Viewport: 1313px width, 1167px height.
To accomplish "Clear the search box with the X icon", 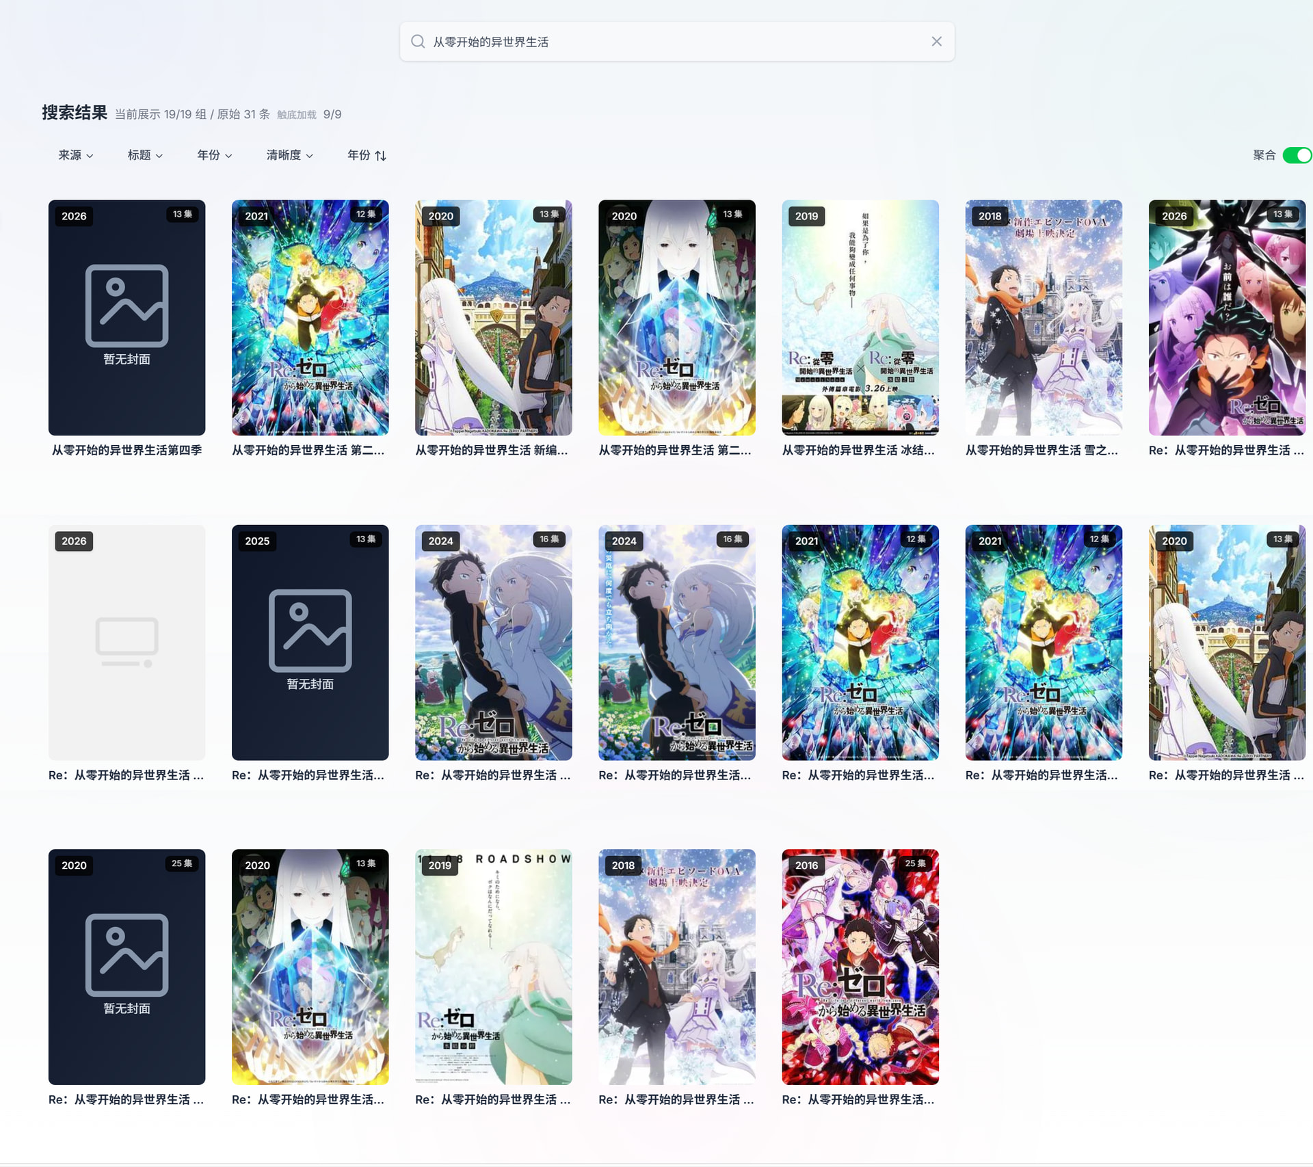I will point(936,42).
